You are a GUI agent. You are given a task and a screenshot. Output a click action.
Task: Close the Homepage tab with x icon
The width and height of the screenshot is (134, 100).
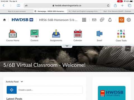(x=35, y=11)
